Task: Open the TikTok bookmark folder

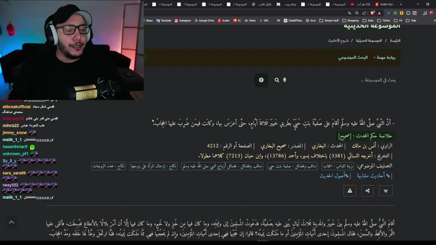Action: tap(384, 20)
